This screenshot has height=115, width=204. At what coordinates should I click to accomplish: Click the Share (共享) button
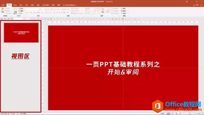pyautogui.click(x=196, y=5)
